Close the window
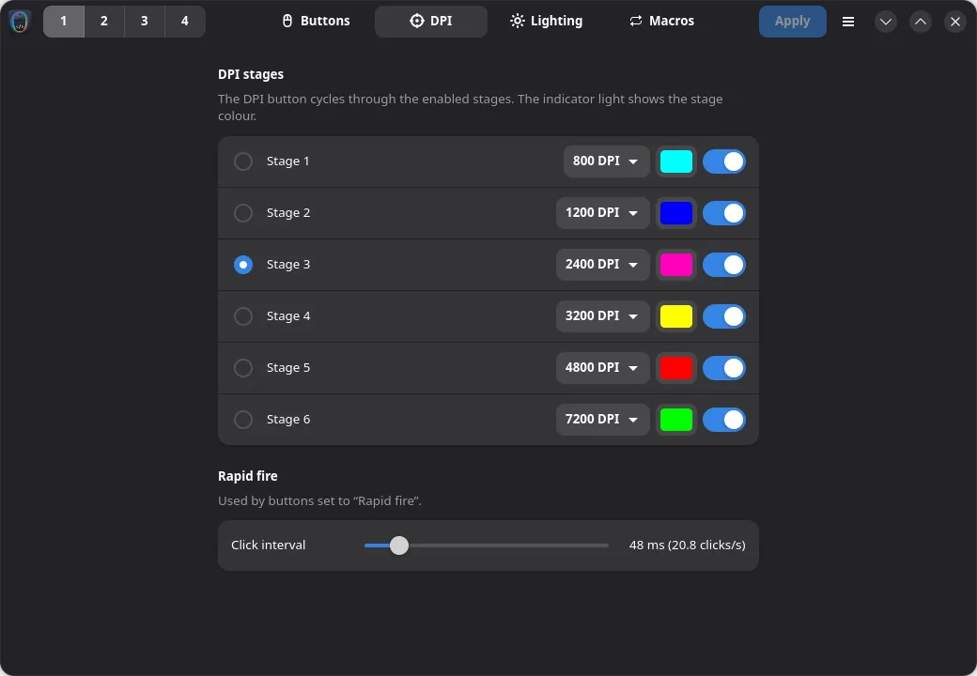Viewport: 977px width, 676px height. pyautogui.click(x=955, y=22)
